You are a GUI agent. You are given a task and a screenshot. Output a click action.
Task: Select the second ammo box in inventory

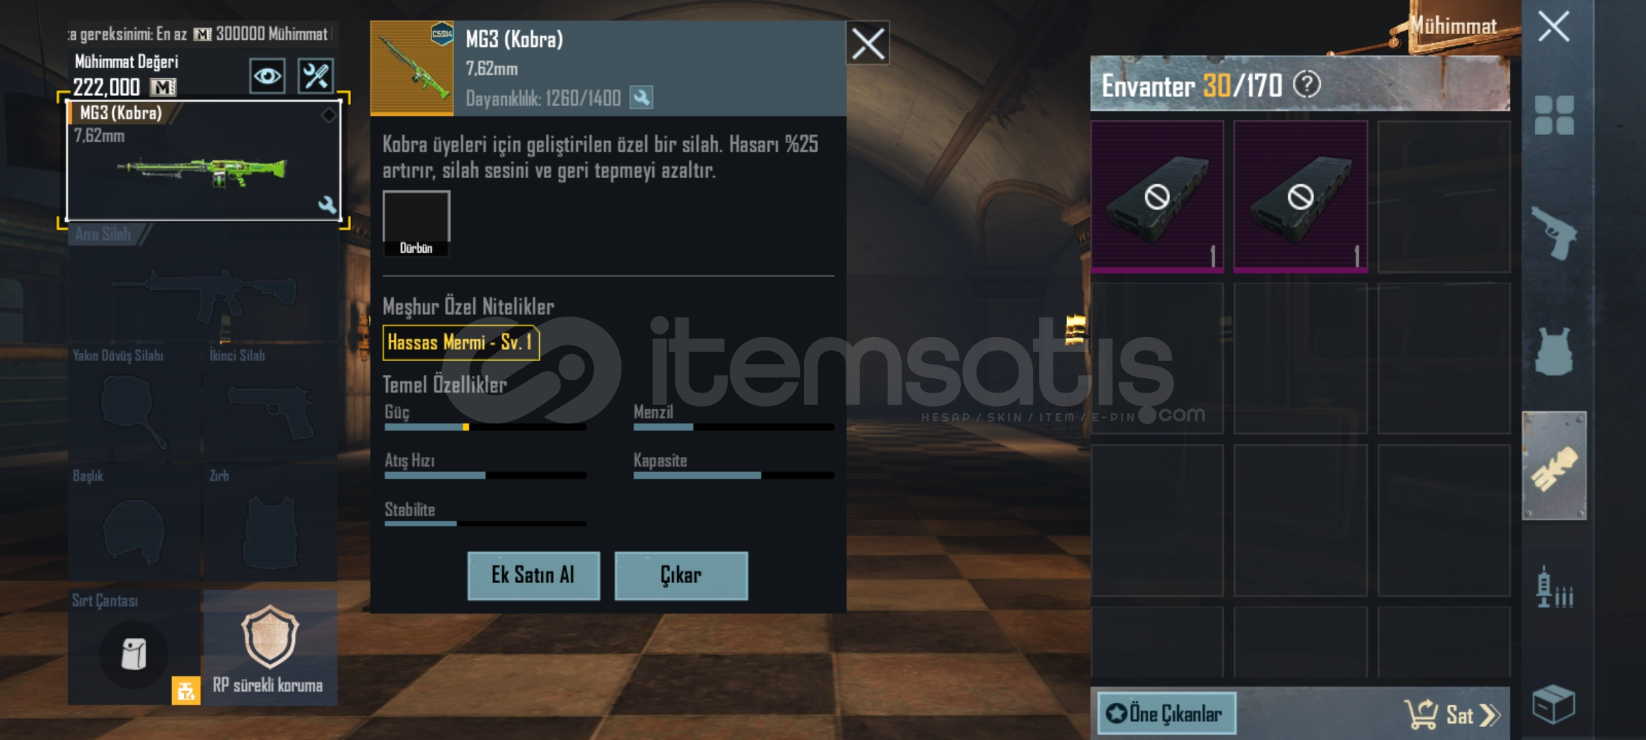tap(1300, 197)
